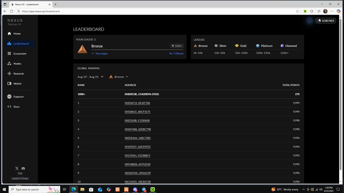Viewport: 344px width, 193px height.
Task: Click the Diamond league icon
Action: tap(282, 46)
